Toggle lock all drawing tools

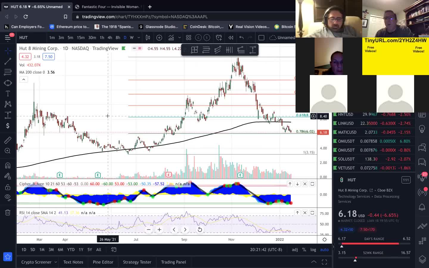(8, 187)
